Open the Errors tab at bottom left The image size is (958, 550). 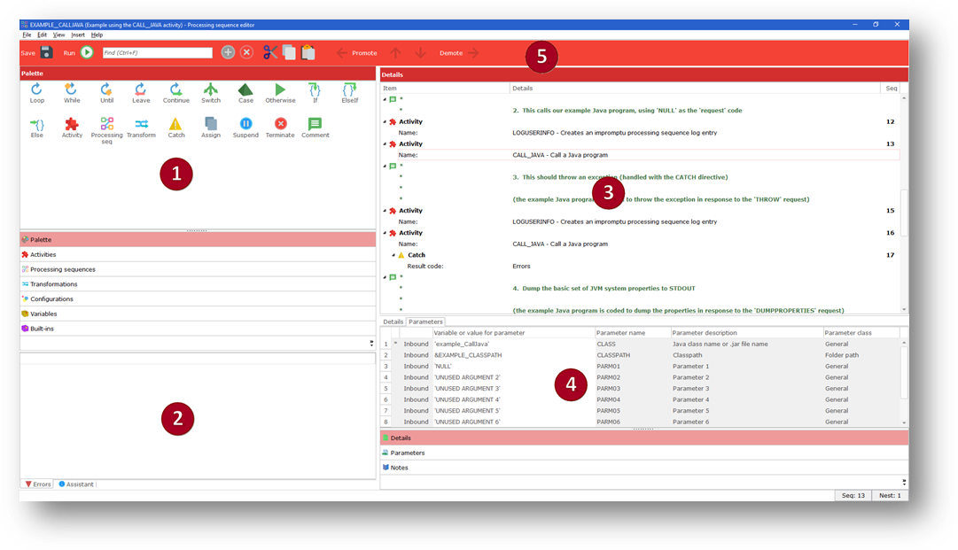tap(38, 484)
